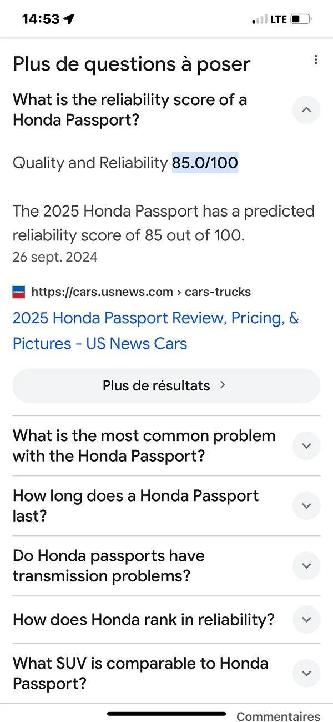Expand the Honda reliability ranking question

tap(306, 620)
